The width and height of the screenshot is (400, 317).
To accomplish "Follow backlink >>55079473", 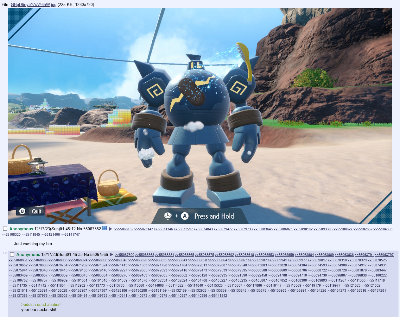I will (198, 270).
